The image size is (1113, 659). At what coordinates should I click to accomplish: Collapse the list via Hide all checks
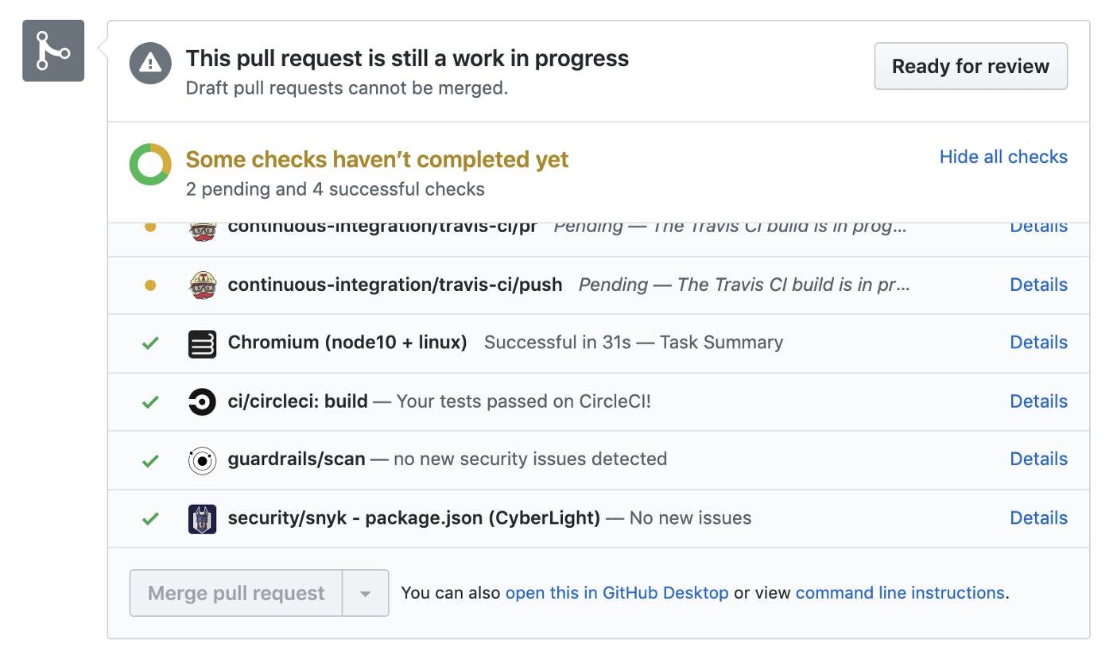pyautogui.click(x=1003, y=157)
